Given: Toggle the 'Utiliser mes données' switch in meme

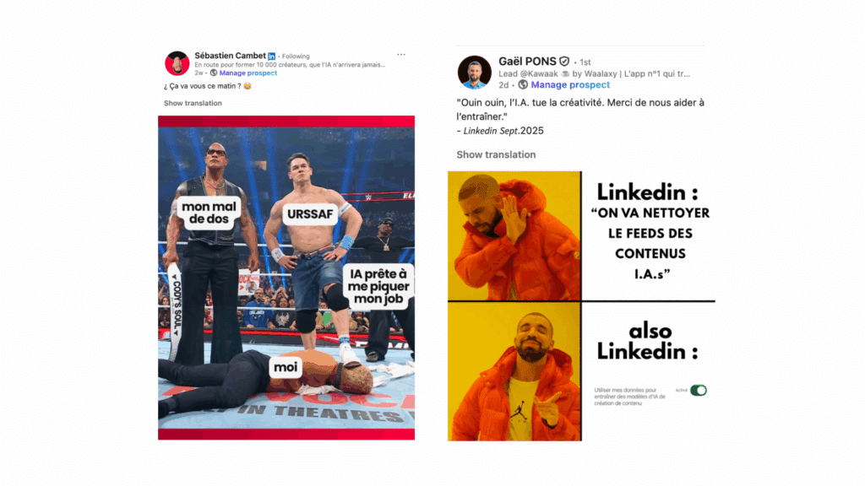Looking at the screenshot, I should point(699,390).
